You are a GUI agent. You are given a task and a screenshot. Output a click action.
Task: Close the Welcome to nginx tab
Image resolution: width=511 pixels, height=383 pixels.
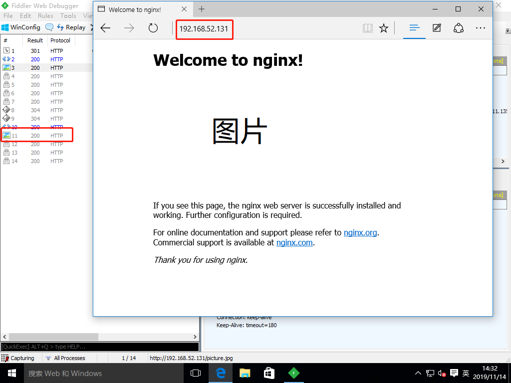click(184, 9)
